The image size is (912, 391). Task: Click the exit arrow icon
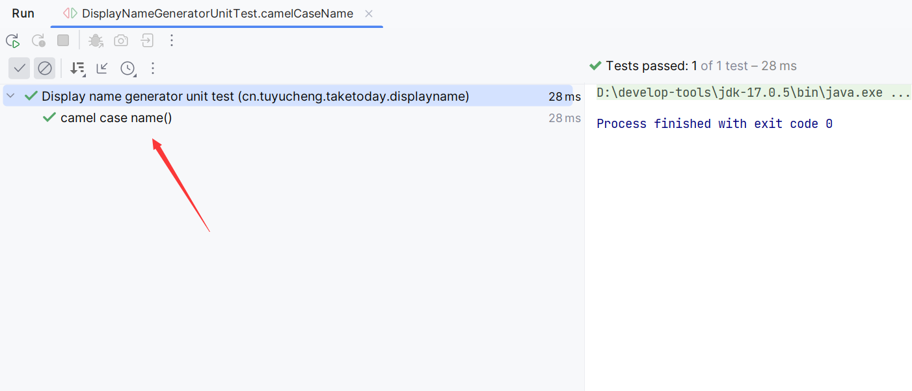coord(147,41)
